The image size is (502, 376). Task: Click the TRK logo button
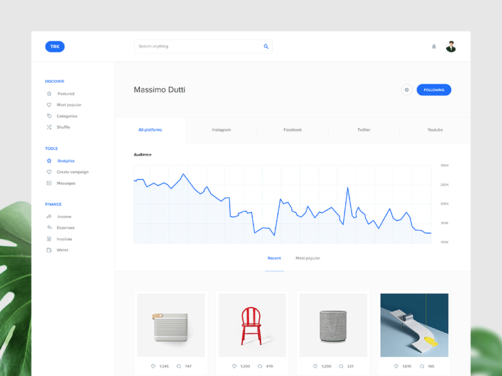click(55, 46)
